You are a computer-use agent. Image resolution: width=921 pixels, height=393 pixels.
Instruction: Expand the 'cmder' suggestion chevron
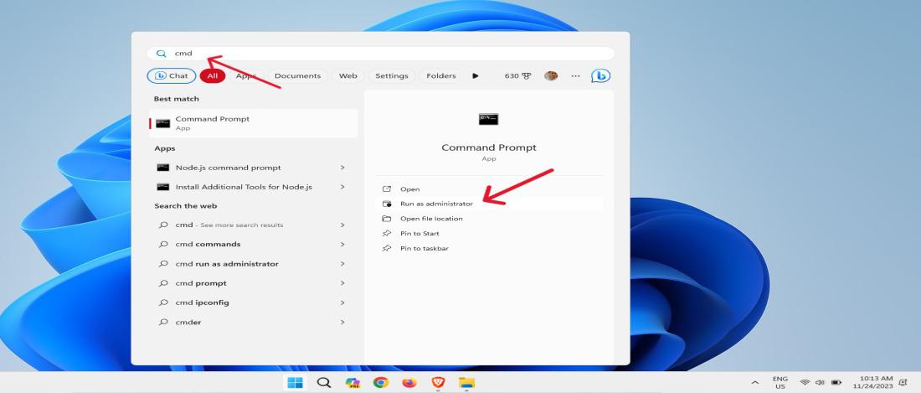342,322
